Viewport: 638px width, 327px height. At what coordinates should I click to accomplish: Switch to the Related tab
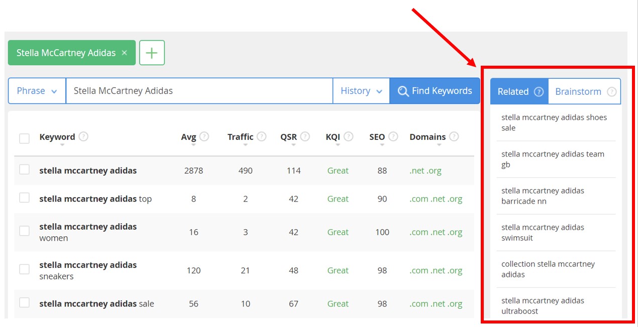[x=519, y=91]
